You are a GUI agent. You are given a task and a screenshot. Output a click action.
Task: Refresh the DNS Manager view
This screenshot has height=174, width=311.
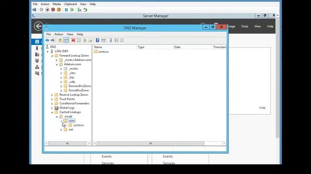(x=85, y=40)
